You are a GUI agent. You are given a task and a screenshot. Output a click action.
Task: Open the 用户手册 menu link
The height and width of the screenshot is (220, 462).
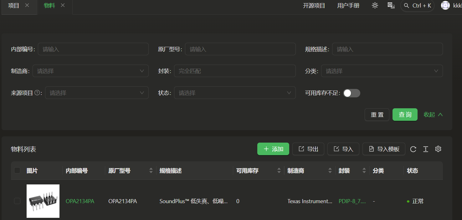point(348,6)
